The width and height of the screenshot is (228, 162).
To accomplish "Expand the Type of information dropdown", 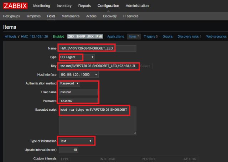I will click(76, 141).
